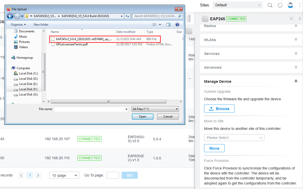303x189 pixels.
Task: Change the view with the views icon
Action: click(155, 25)
